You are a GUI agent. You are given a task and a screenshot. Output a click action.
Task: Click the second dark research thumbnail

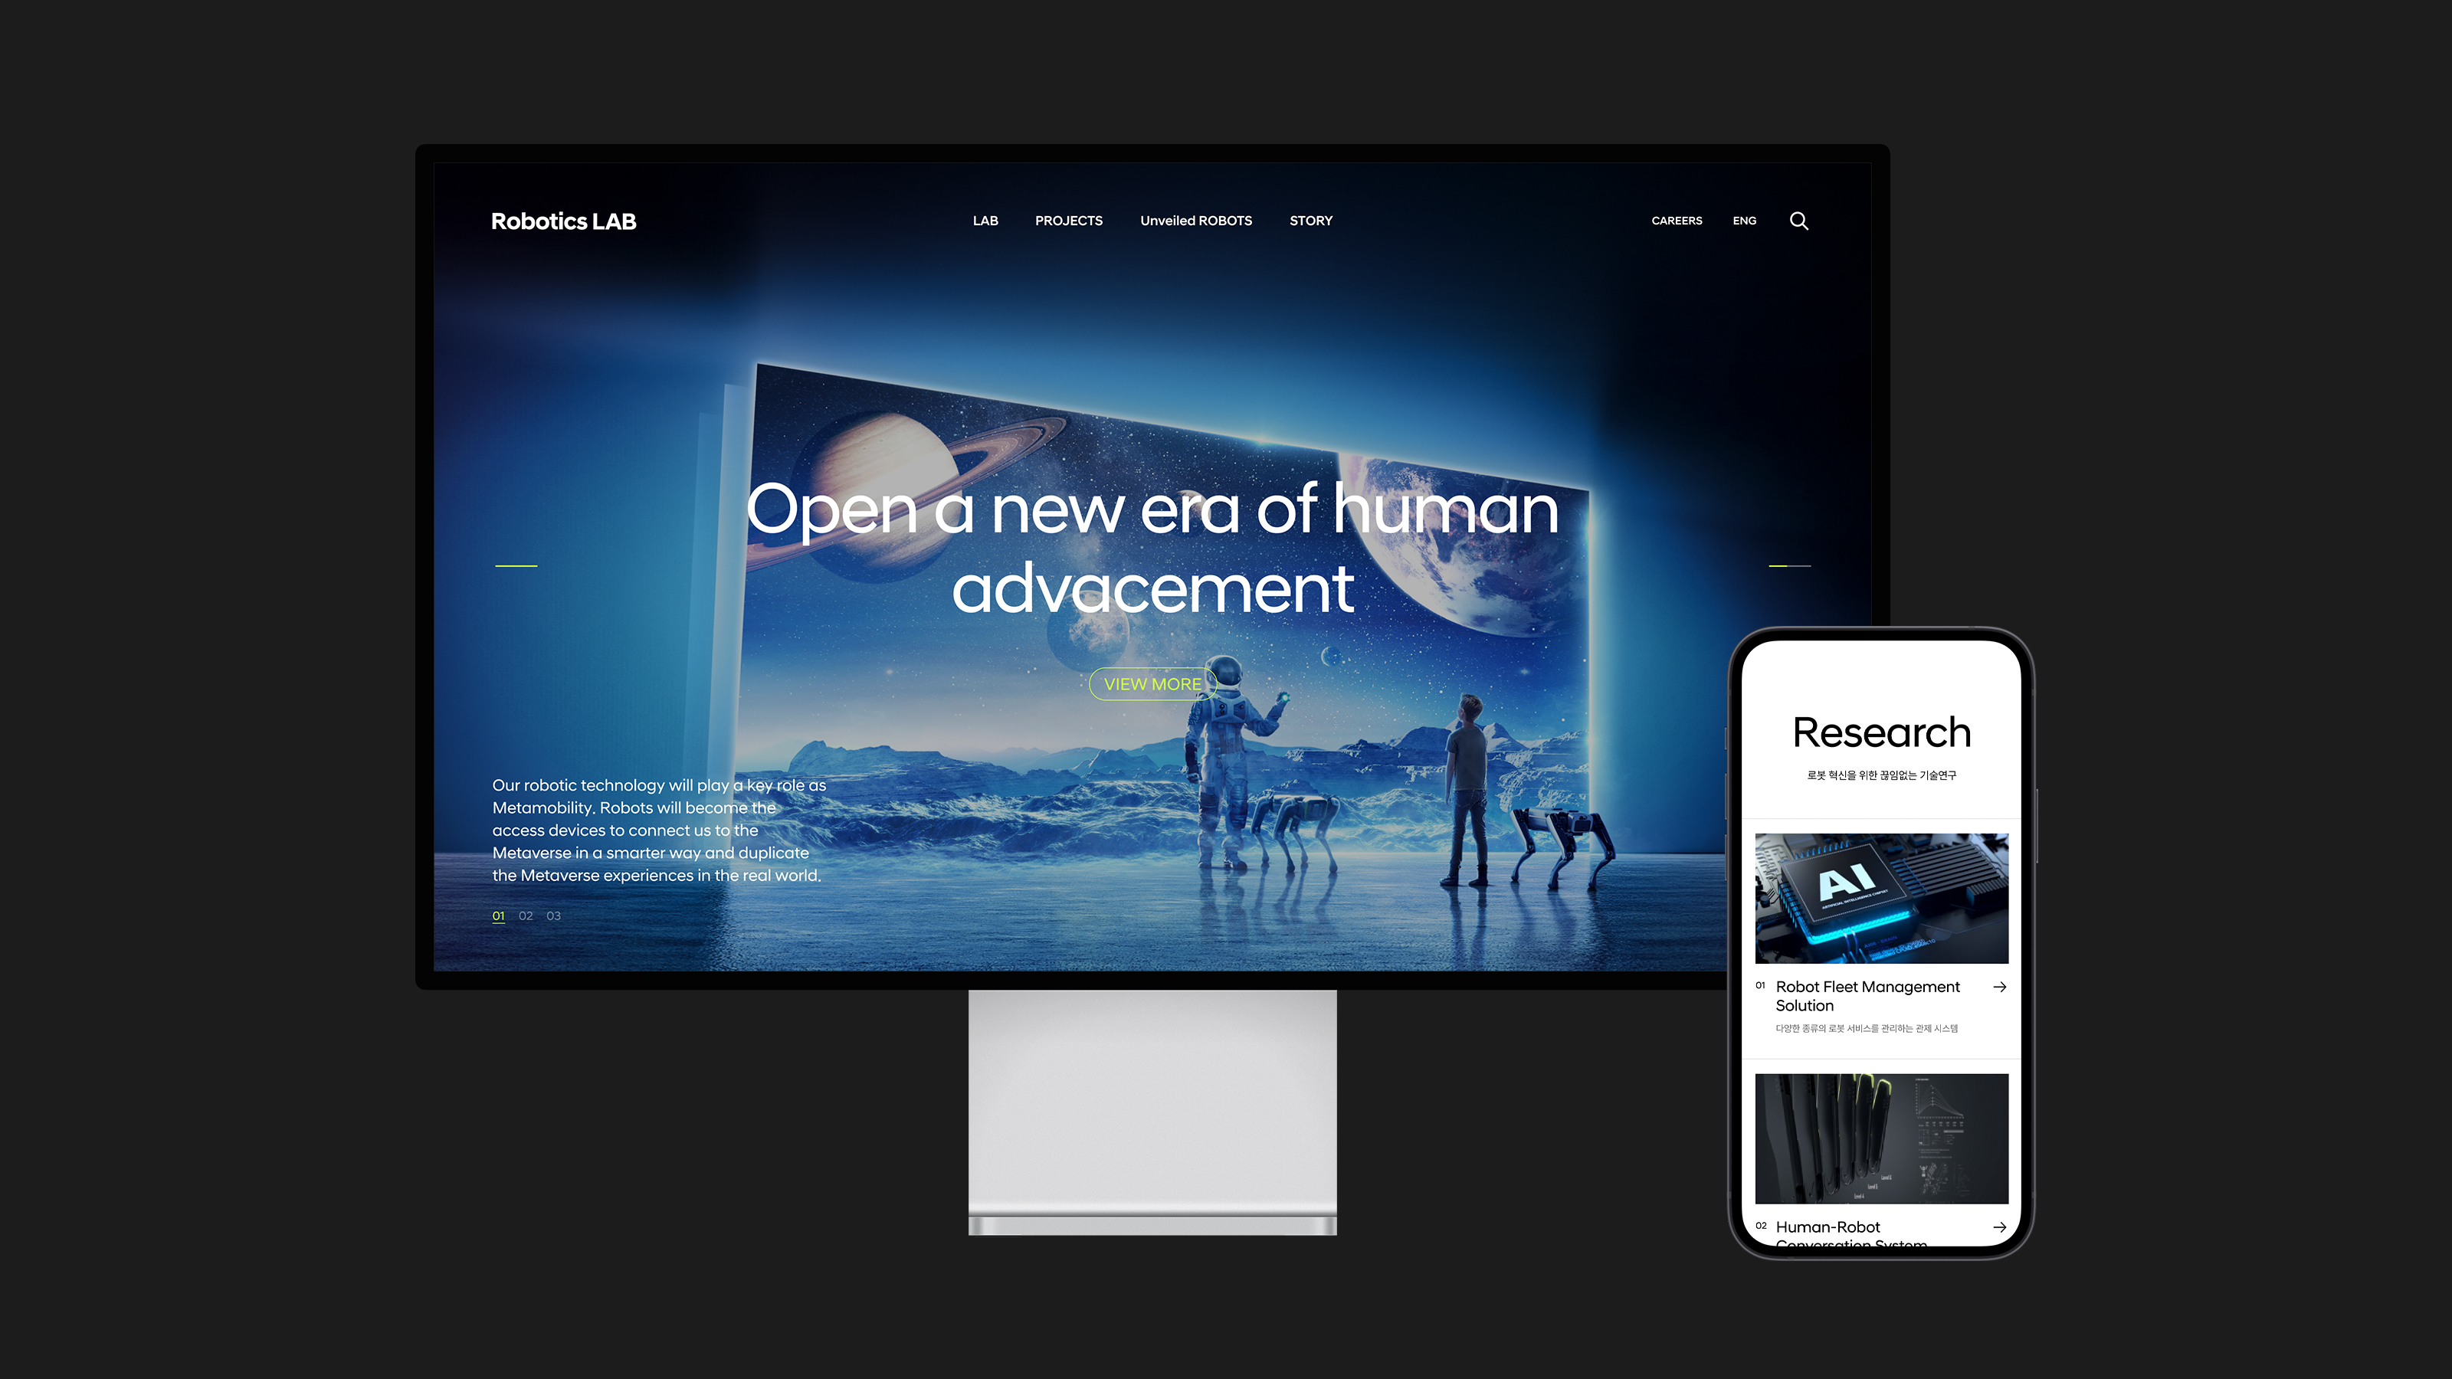pos(1880,1138)
